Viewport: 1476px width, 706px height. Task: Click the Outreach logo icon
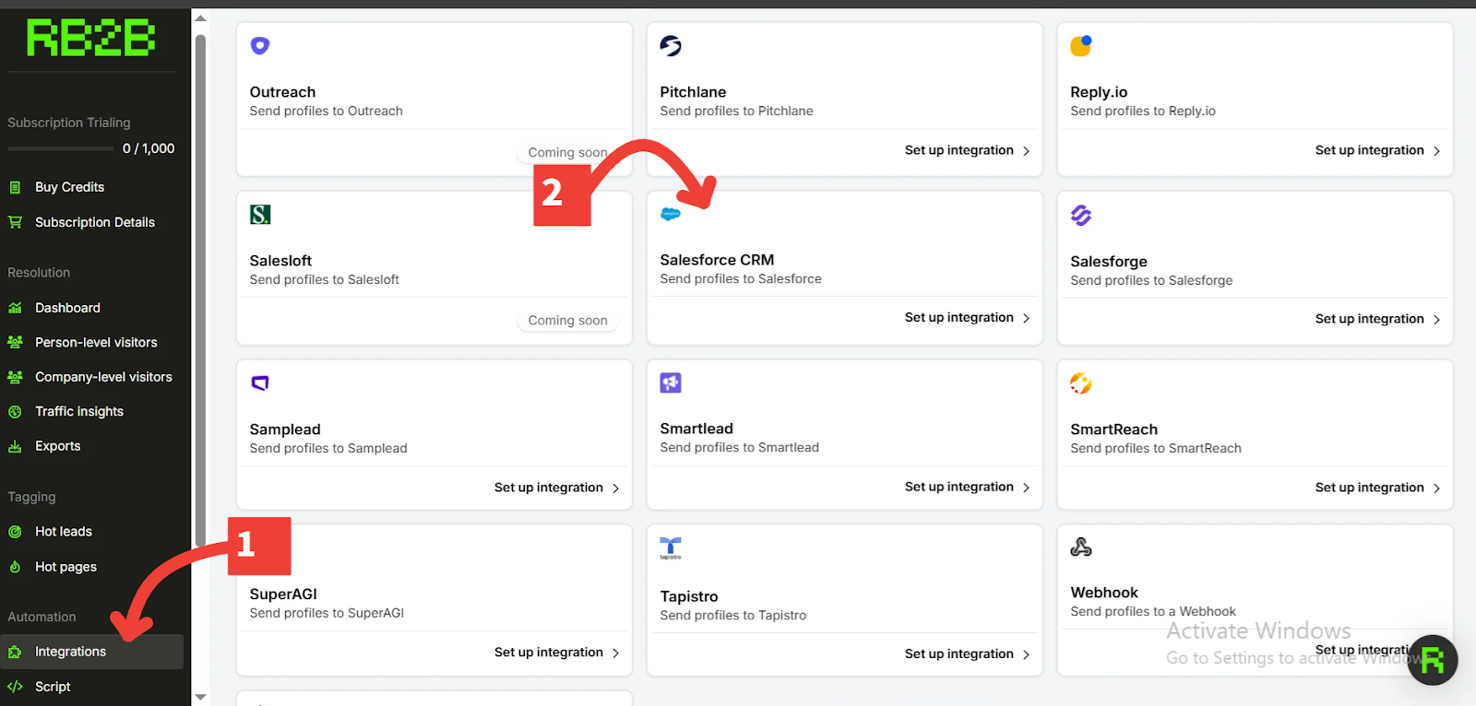(x=260, y=45)
